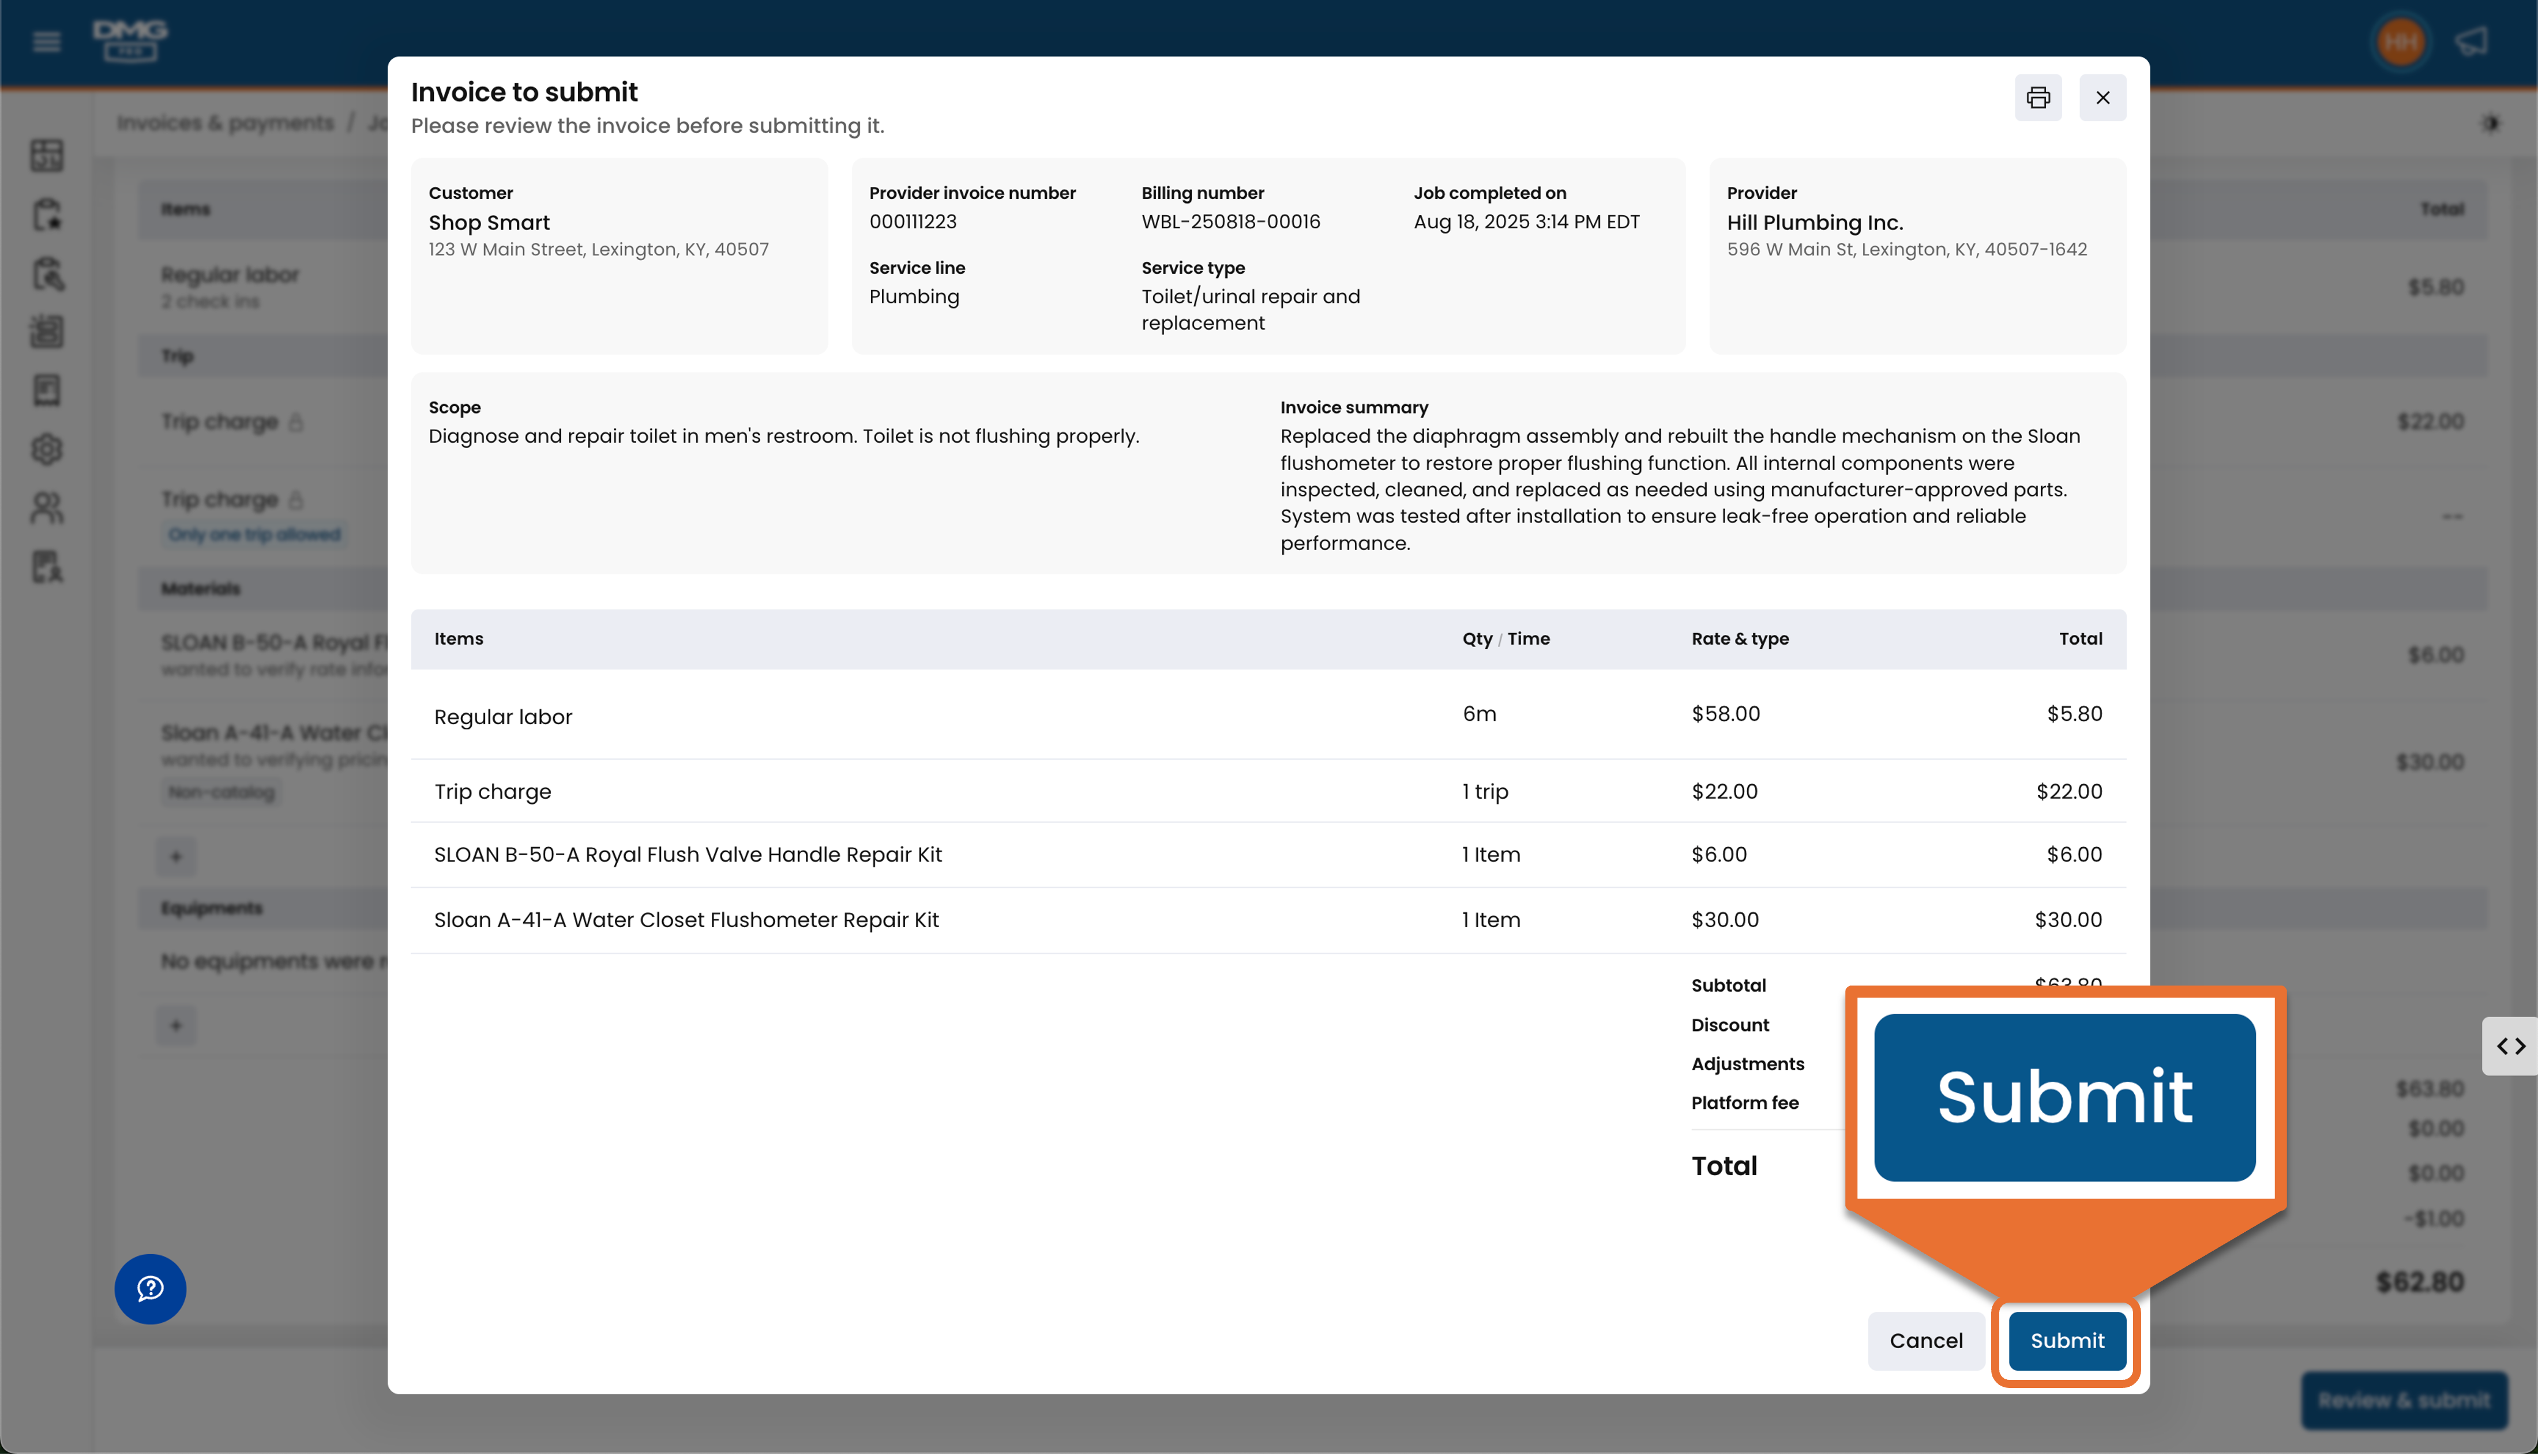The image size is (2538, 1456).
Task: Click the Only one trip allowed notice
Action: coord(254,534)
